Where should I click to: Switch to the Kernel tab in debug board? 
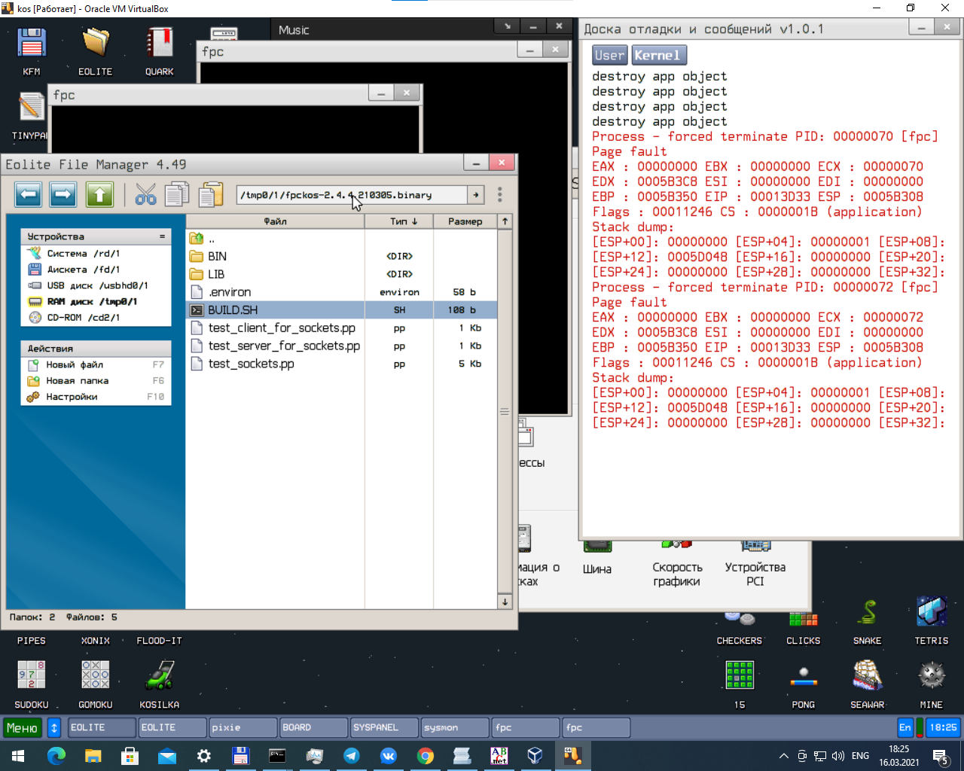657,55
